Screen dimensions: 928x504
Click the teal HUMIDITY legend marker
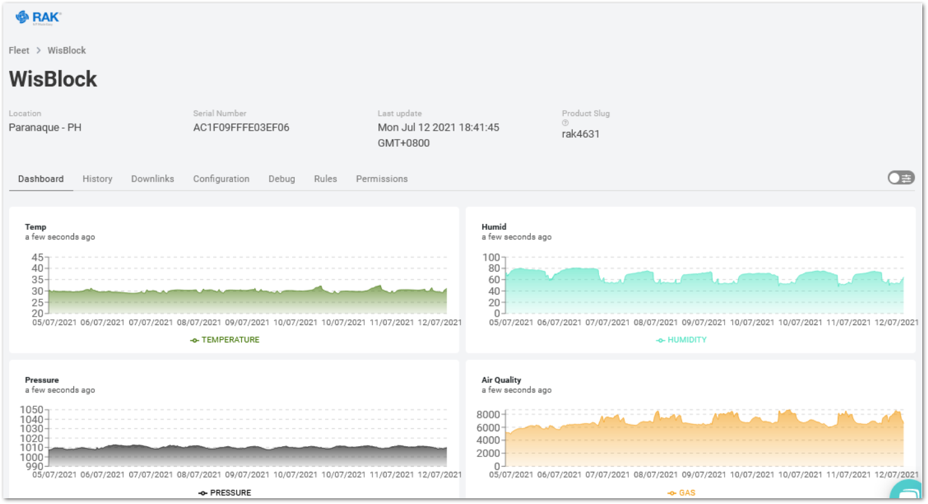point(661,340)
